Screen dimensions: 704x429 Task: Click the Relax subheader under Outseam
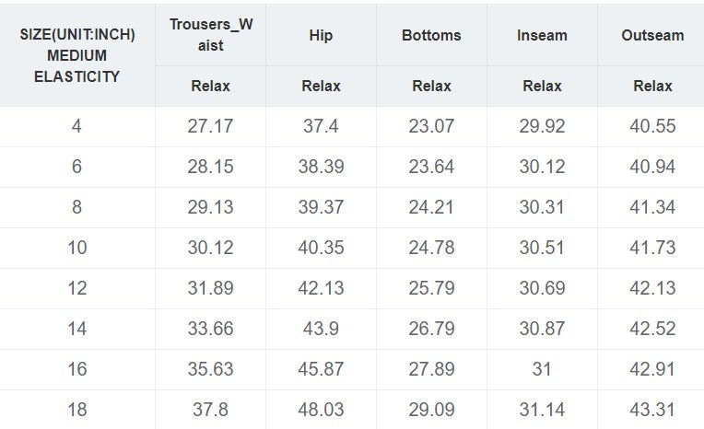click(x=652, y=86)
